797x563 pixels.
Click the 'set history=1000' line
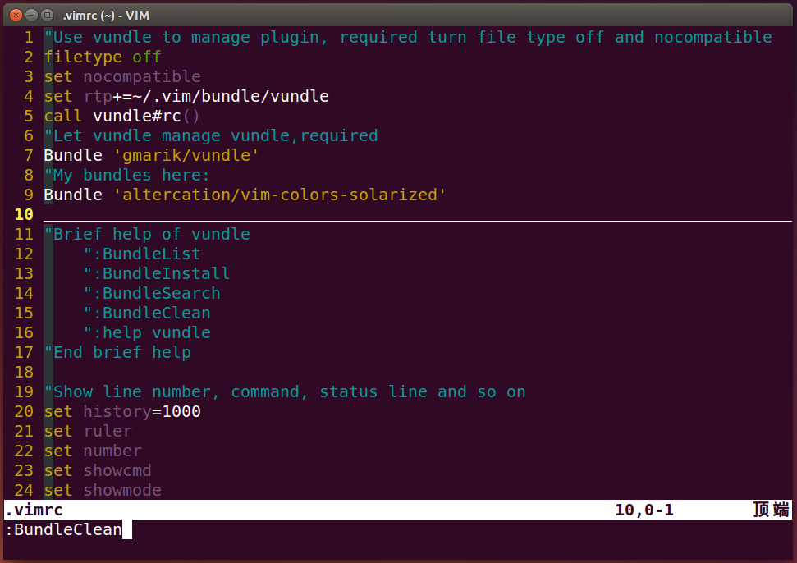click(x=122, y=411)
